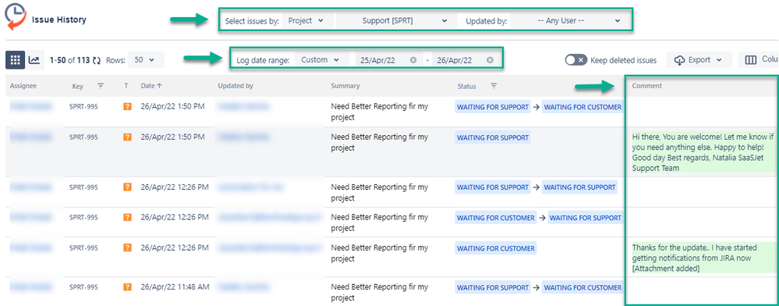
Task: Click the 1-50 of 113 counter
Action: 69,60
